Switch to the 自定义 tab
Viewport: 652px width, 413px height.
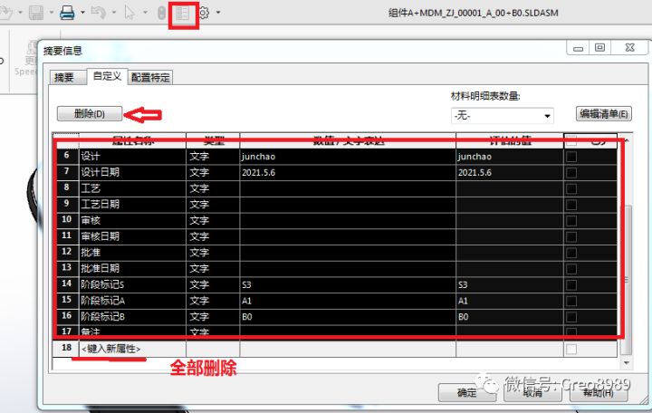click(x=107, y=76)
